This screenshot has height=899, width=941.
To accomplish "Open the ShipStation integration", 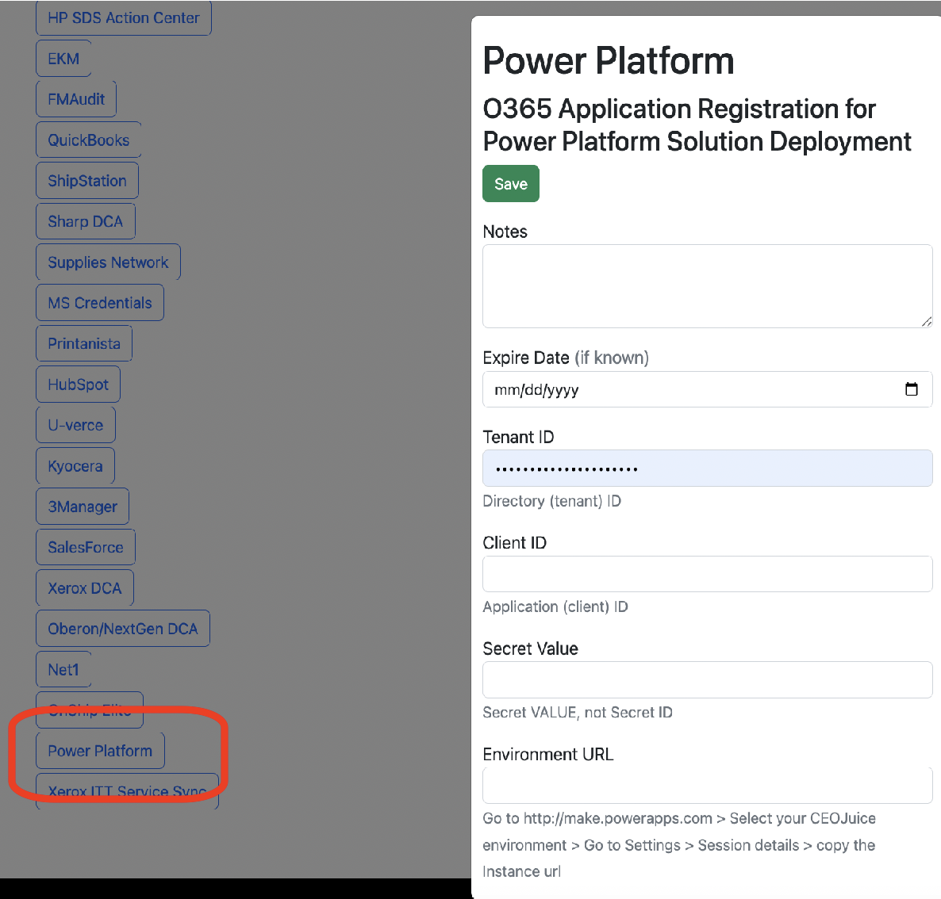I will (x=87, y=181).
